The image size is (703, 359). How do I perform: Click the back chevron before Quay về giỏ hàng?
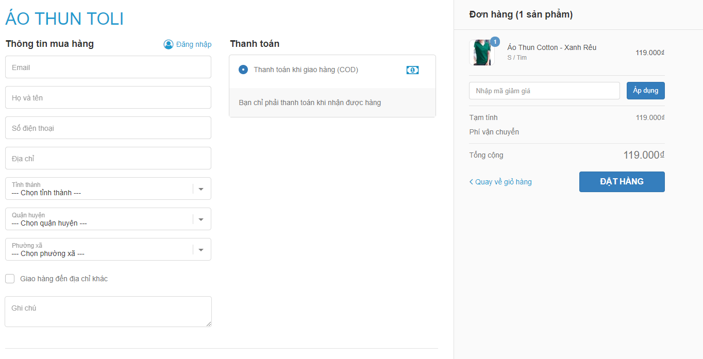pyautogui.click(x=471, y=182)
